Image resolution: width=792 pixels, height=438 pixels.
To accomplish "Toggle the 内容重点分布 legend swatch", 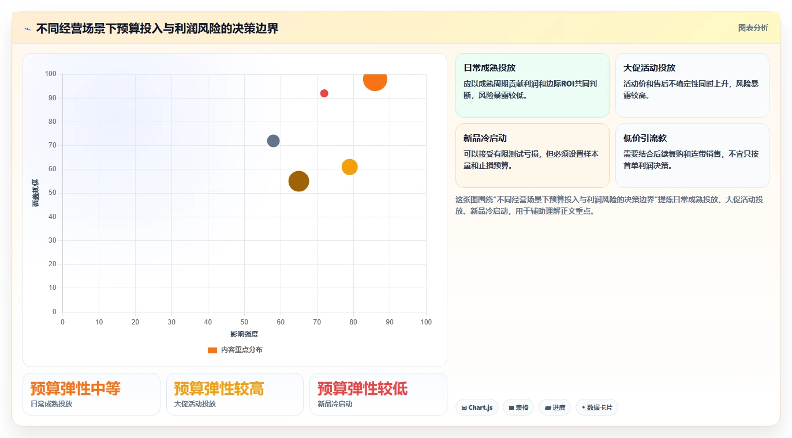I will pos(212,350).
